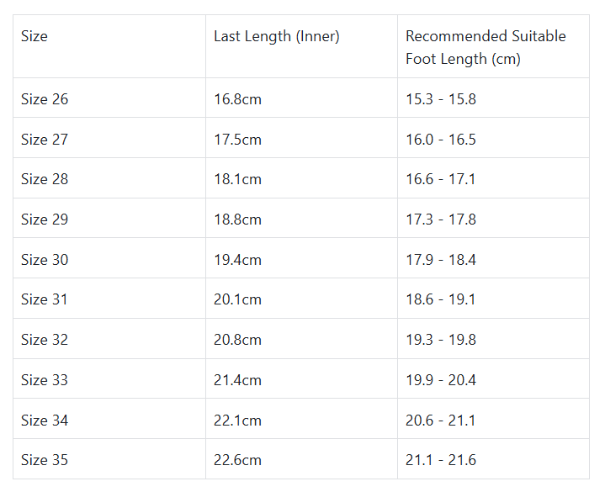The image size is (605, 492).
Task: Select the Size 33 row label
Action: 45,380
